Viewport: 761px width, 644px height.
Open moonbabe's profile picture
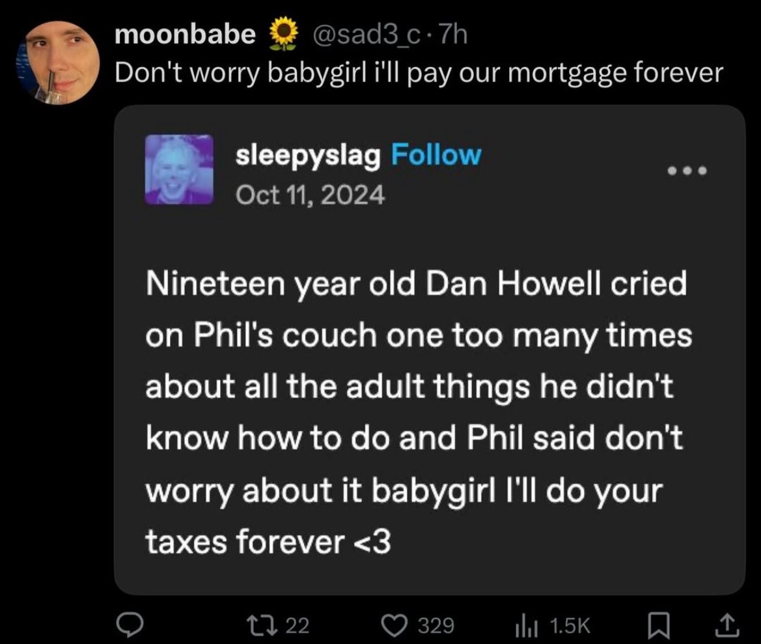coord(59,63)
